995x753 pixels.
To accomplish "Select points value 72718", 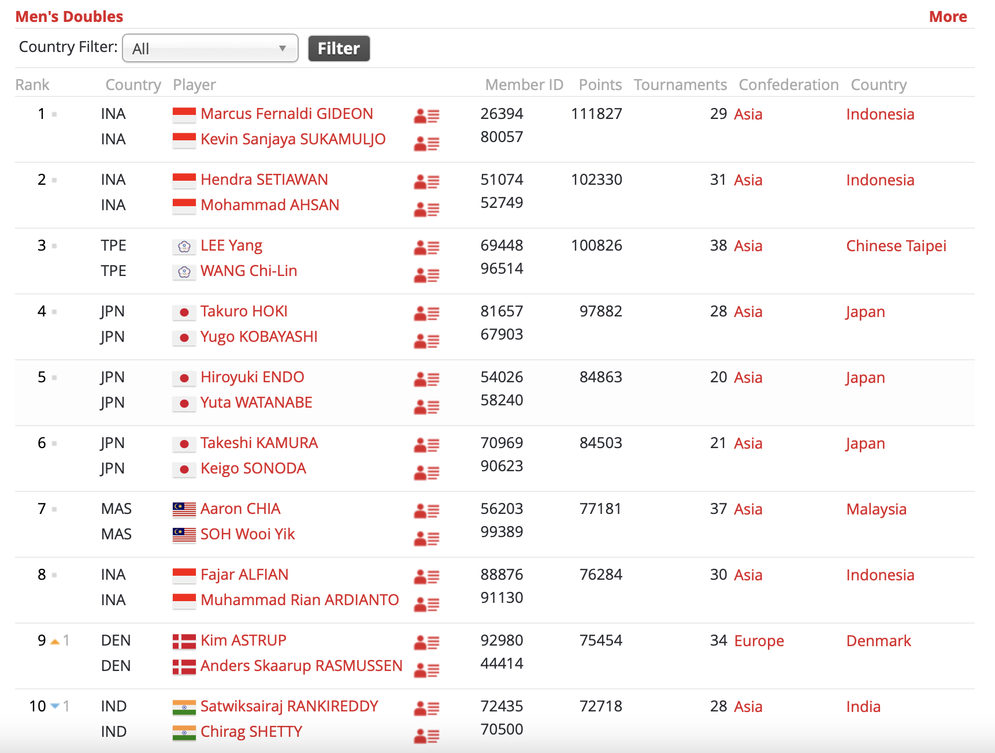I will (x=600, y=706).
